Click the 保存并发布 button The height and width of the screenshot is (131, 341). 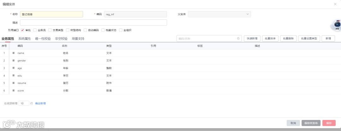311,123
